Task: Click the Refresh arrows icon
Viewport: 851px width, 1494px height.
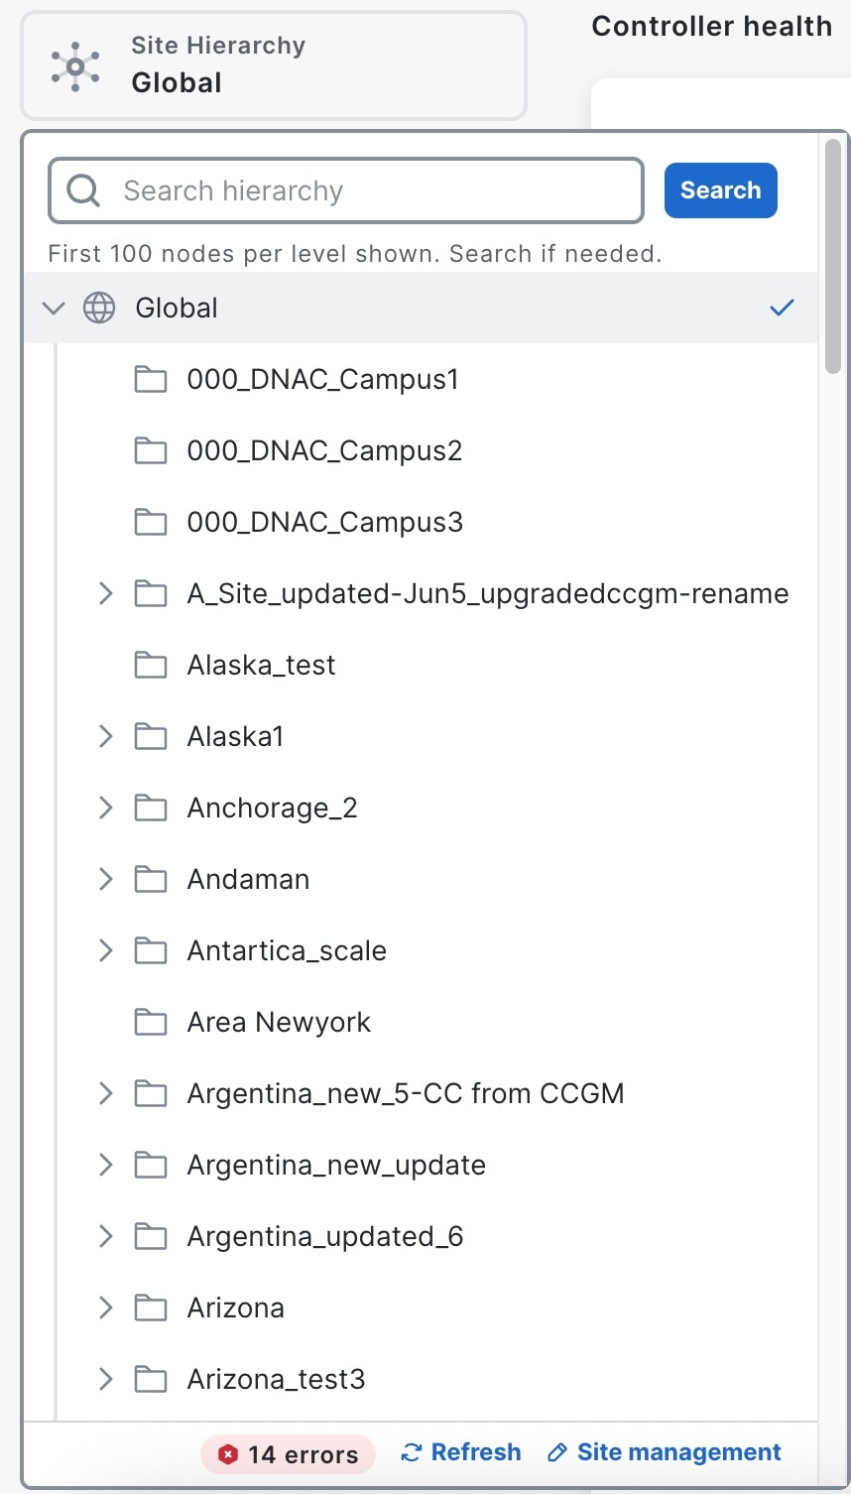Action: coord(411,1453)
